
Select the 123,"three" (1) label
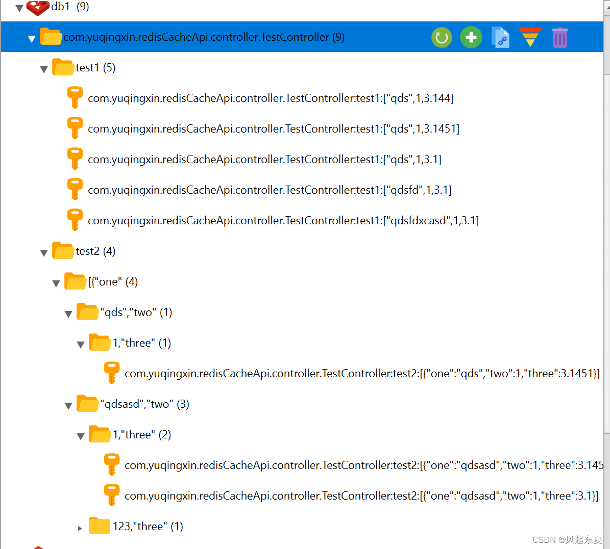[x=148, y=527]
